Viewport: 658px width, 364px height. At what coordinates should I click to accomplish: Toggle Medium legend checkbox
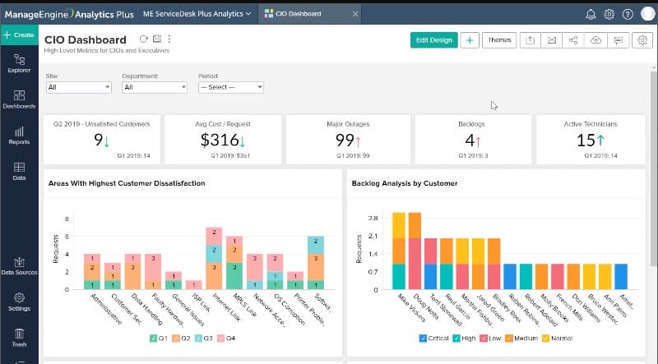(509, 338)
